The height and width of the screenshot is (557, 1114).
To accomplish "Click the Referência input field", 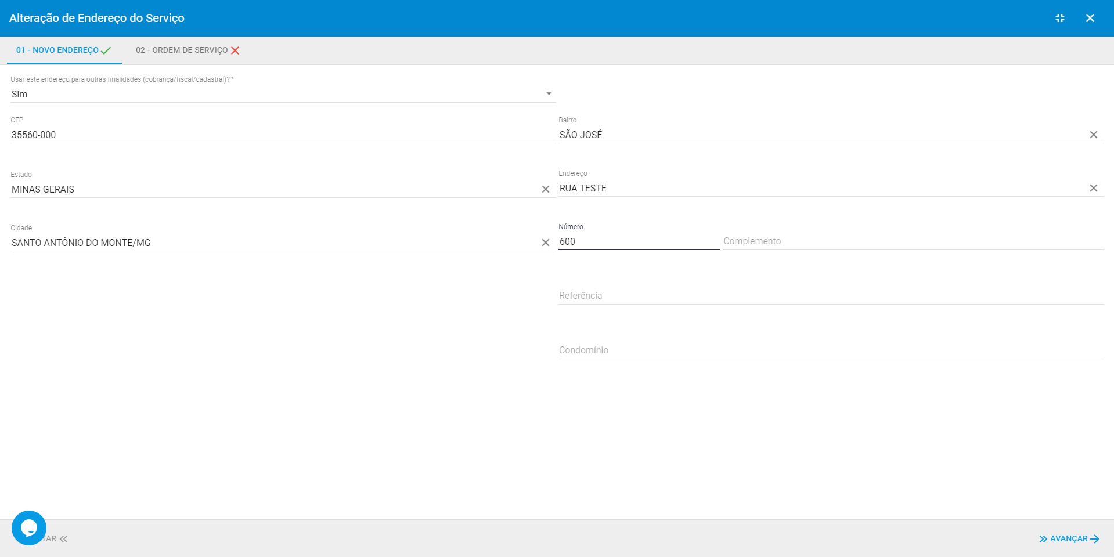I will click(x=831, y=296).
